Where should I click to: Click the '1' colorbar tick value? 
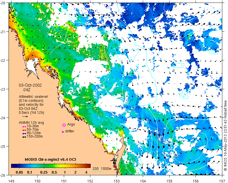[x=65, y=172]
